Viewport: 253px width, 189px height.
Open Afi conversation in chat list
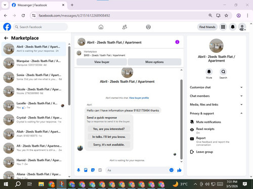click(33, 148)
